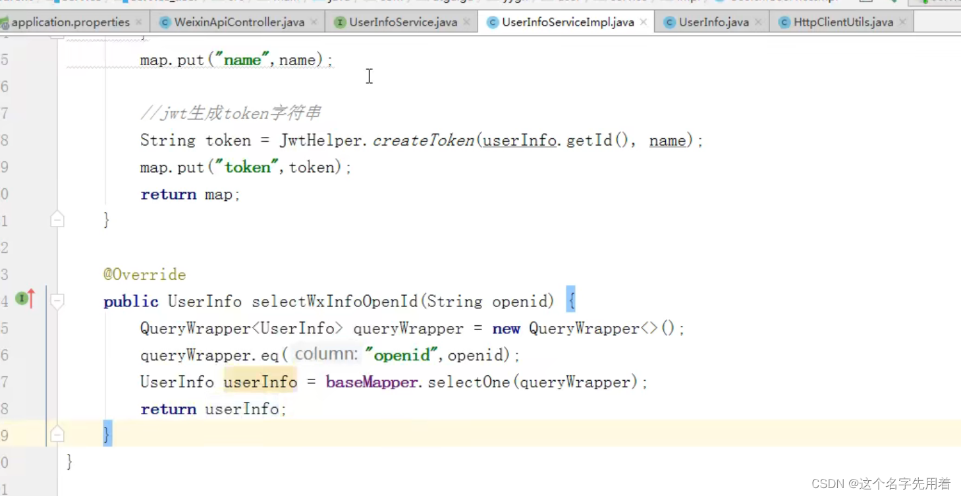Viewport: 961px width, 496px height.
Task: Click the class icon on WeixinApiController.java tab
Action: pyautogui.click(x=165, y=22)
